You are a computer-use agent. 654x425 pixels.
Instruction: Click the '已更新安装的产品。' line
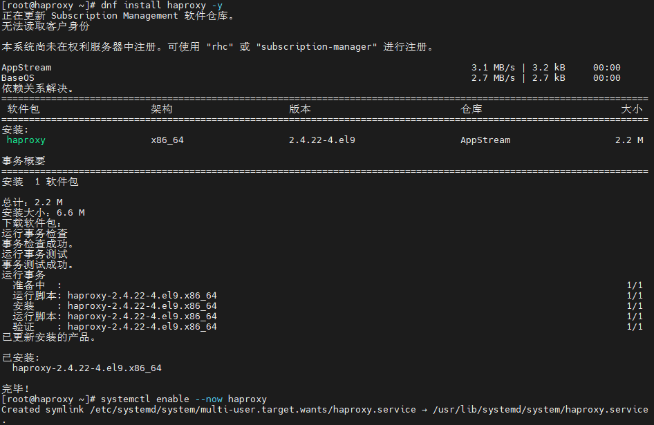(x=49, y=337)
